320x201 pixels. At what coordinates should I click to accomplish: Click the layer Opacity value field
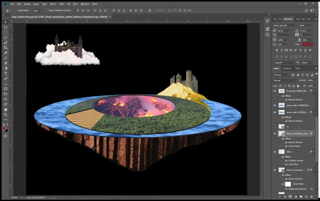310,81
